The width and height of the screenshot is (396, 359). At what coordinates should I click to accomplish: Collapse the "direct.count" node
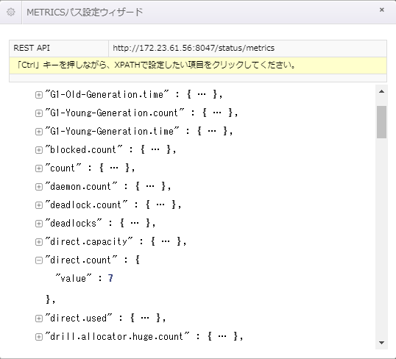coord(38,260)
